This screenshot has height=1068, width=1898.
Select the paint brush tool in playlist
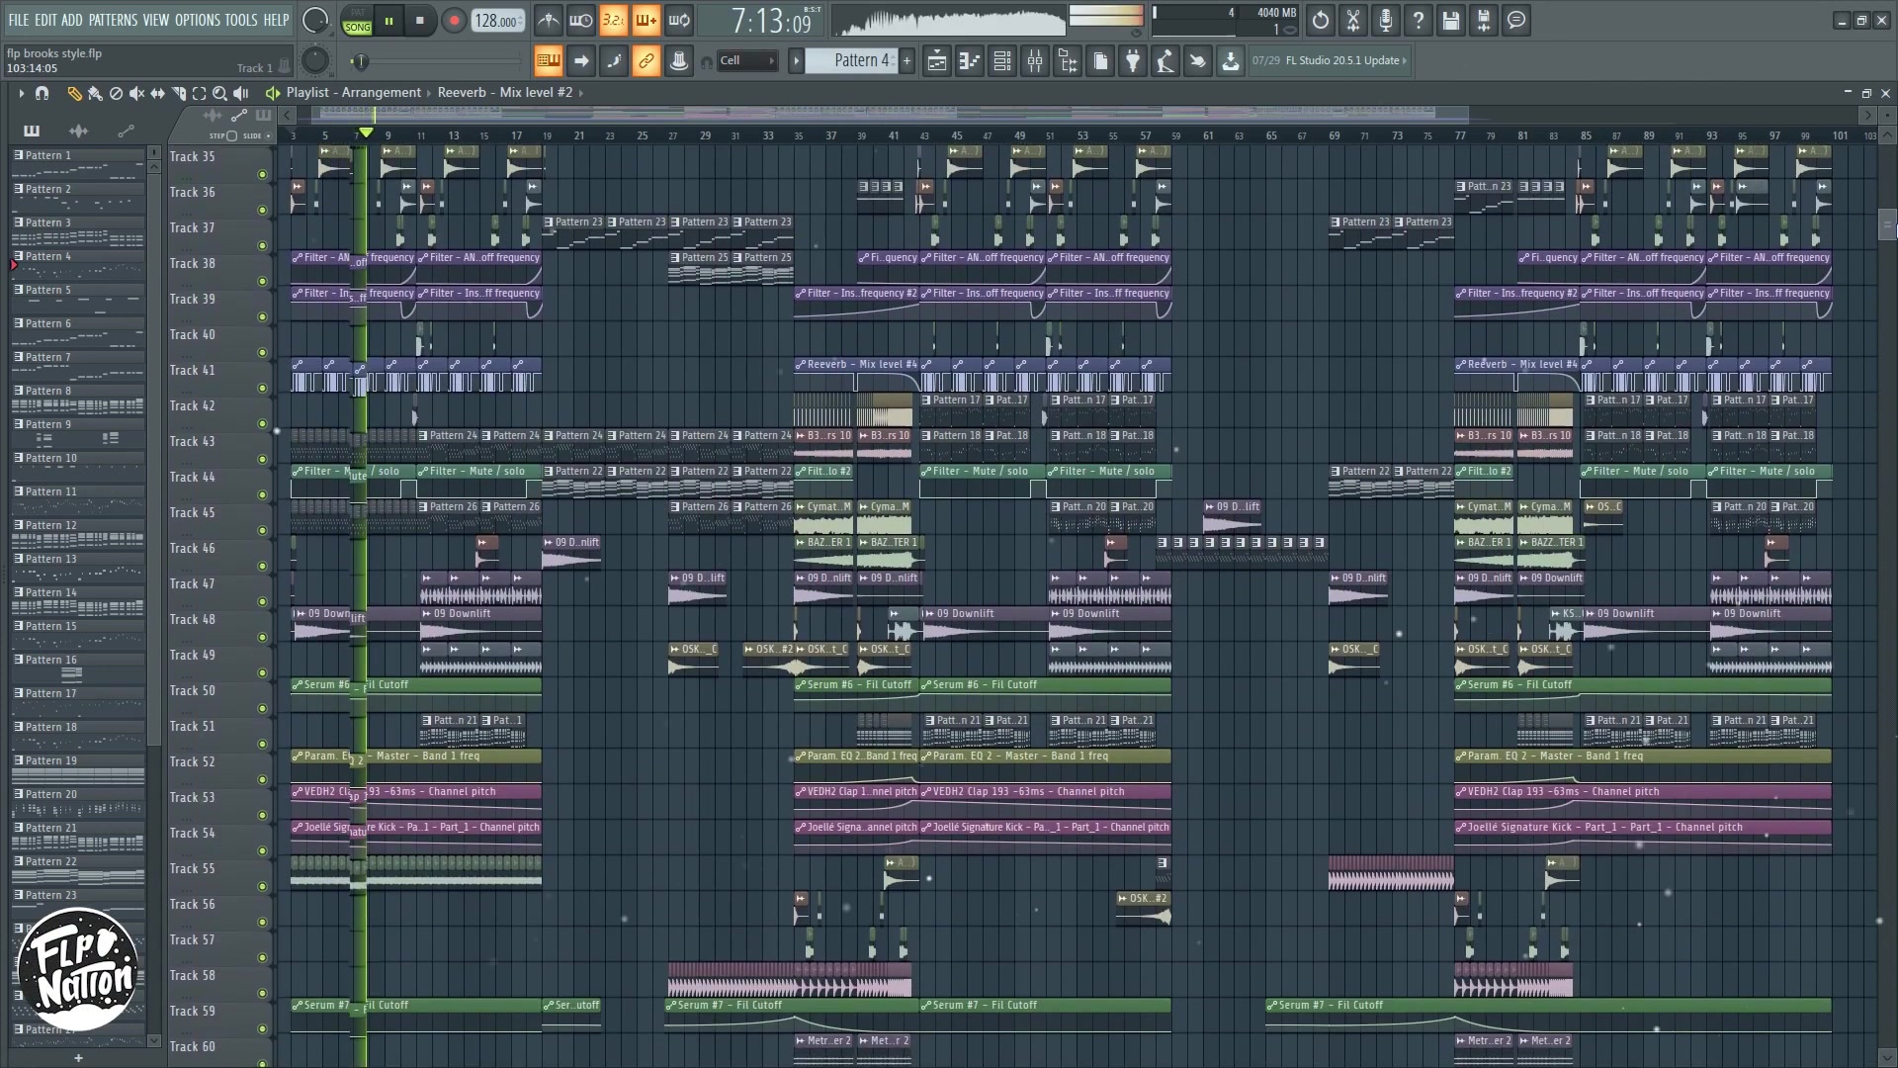pos(95,93)
